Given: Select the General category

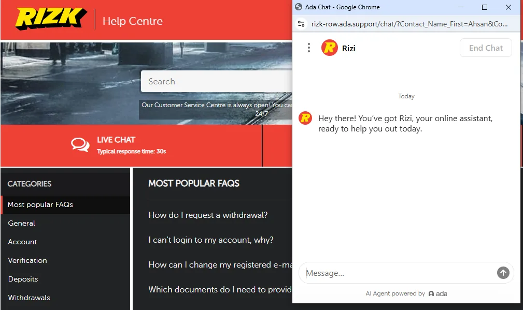Looking at the screenshot, I should pos(21,223).
